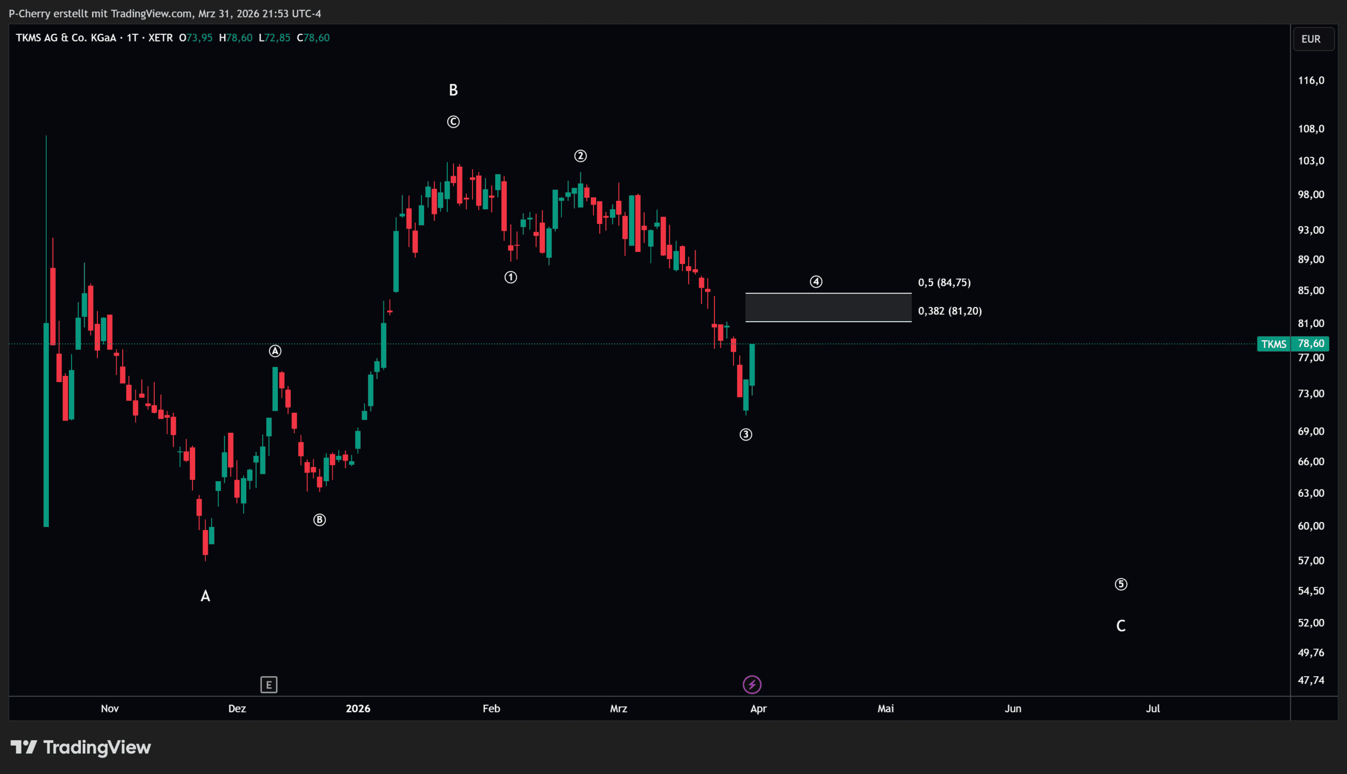
Task: Click the large C wave label bottom right
Action: coord(1120,626)
